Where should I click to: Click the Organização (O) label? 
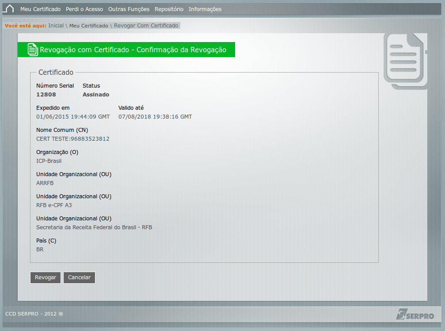point(57,152)
